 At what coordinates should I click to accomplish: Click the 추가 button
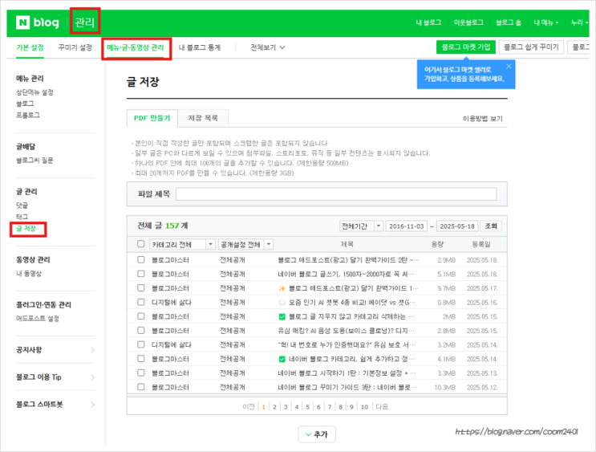tap(317, 434)
